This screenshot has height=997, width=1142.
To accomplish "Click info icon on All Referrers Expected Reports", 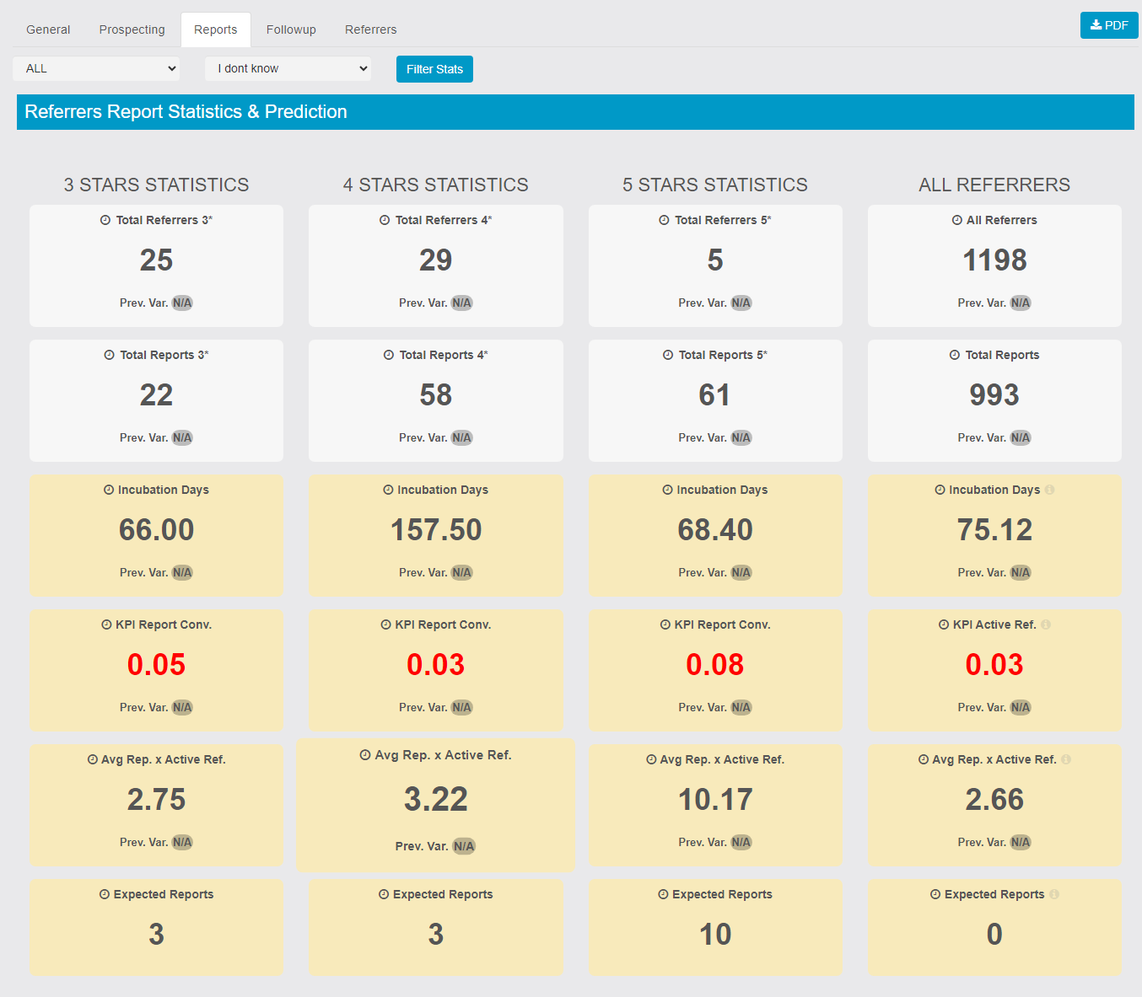I will (x=1054, y=894).
